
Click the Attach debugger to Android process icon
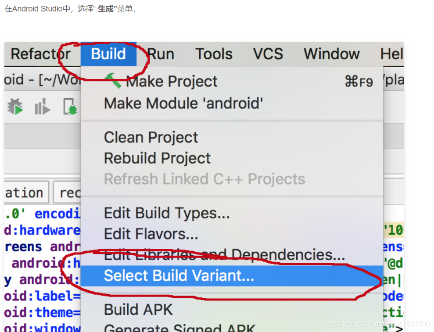click(x=70, y=106)
